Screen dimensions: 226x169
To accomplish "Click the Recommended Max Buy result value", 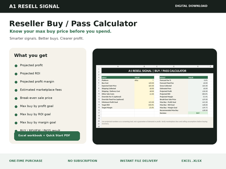I will click(198, 110).
